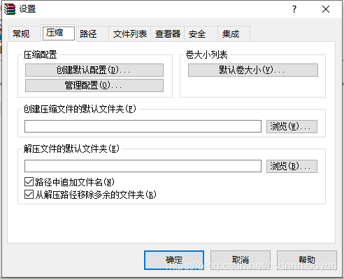Open the 路径 tab

click(x=92, y=34)
